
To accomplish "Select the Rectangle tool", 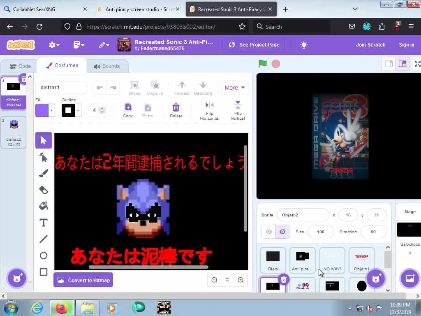I will [44, 272].
